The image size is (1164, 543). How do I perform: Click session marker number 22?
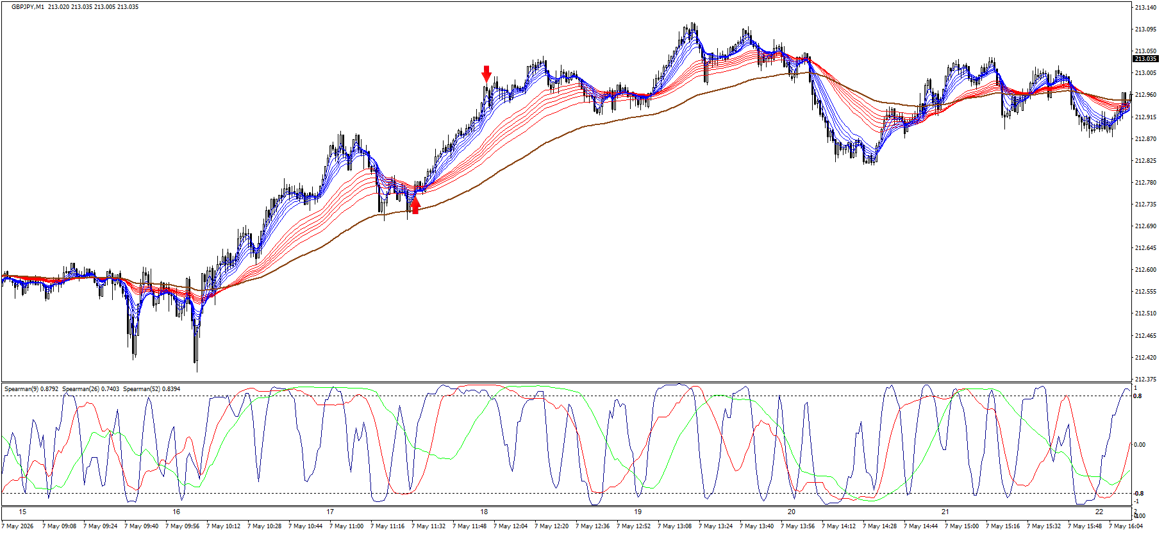point(1099,512)
